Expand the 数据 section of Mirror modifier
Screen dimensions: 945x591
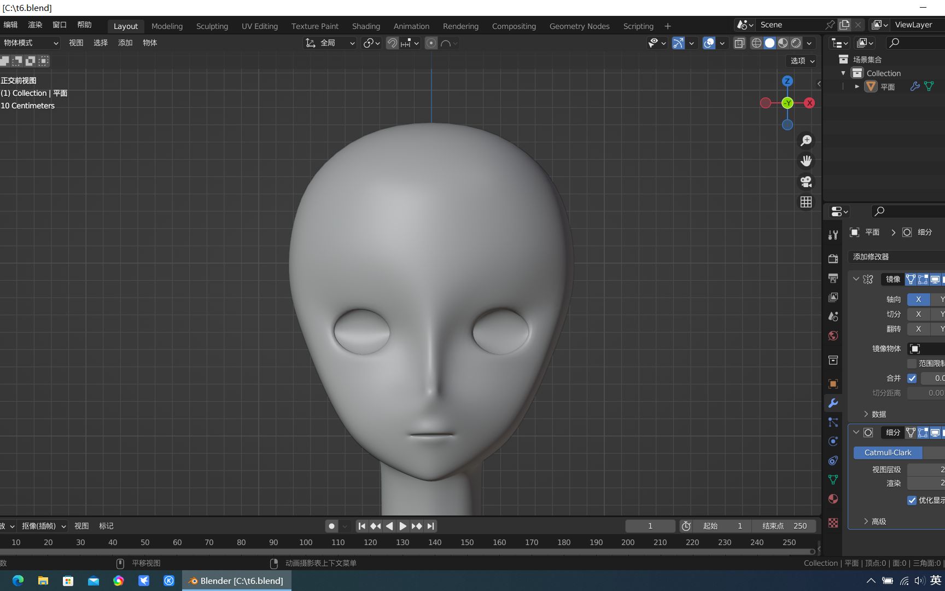(876, 414)
